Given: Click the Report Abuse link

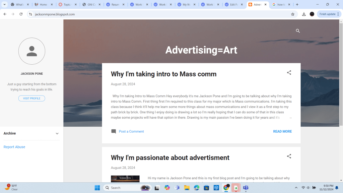Looking at the screenshot, I should coord(14,147).
